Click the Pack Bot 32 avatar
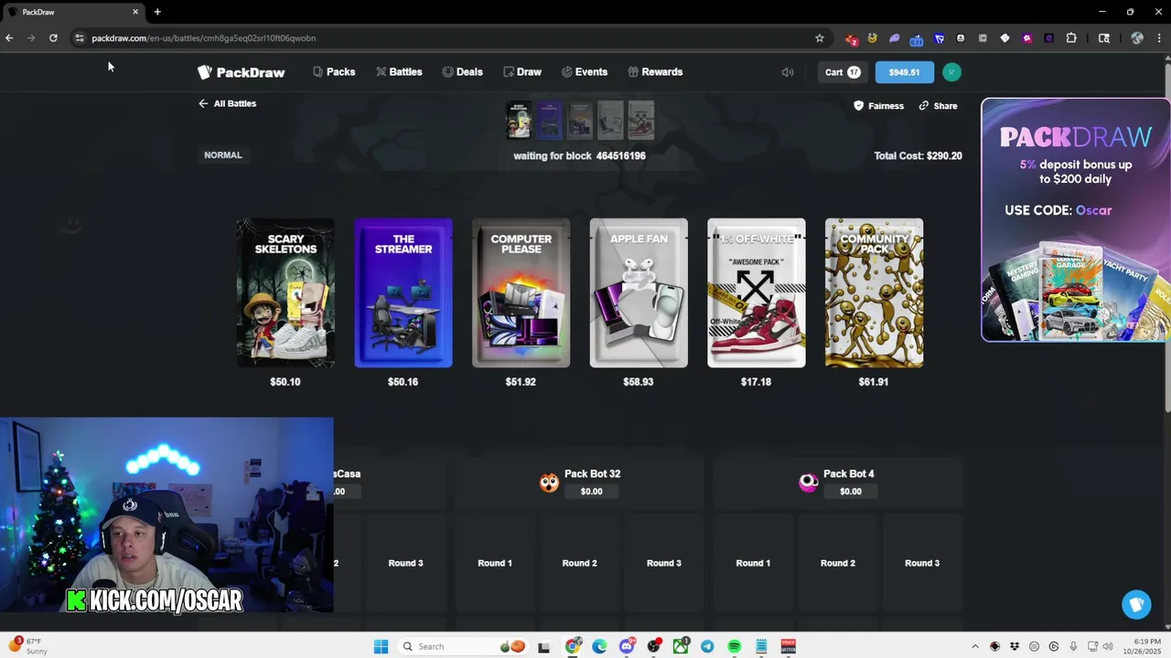Screen dimensions: 1171x658 [549, 483]
